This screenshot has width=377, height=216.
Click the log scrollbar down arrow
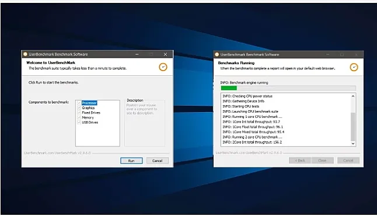pos(353,144)
